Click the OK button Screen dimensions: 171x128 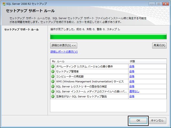point(138,121)
